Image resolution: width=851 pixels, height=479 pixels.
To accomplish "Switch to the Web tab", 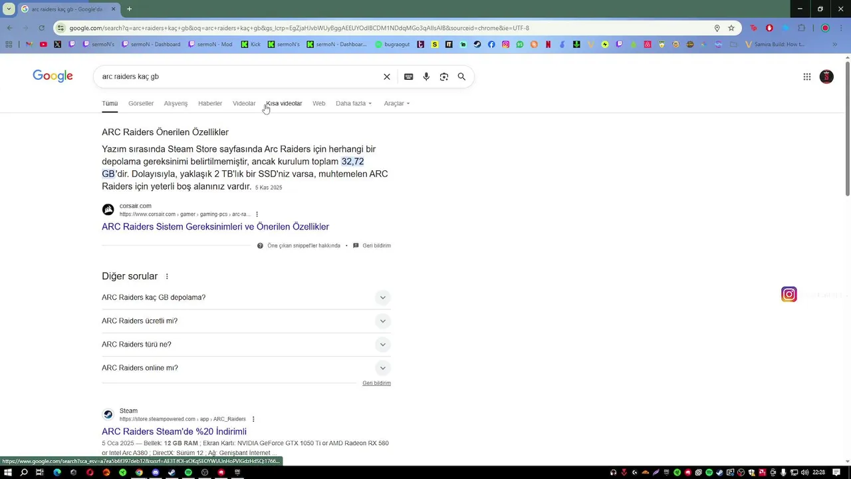I will click(319, 103).
